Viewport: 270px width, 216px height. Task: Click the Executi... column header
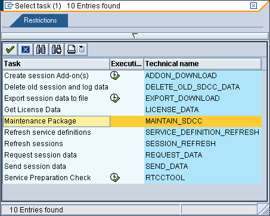(126, 64)
